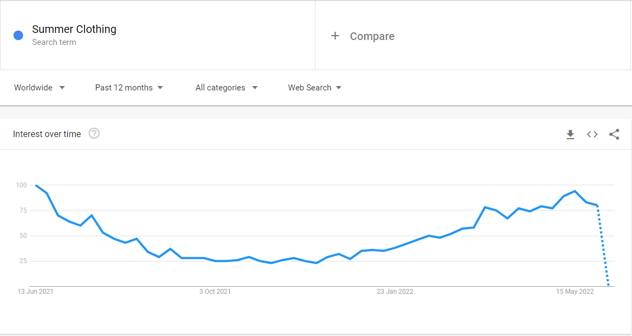Viewport: 632px width, 336px height.
Task: Share the Interest over time chart
Action: tap(614, 134)
